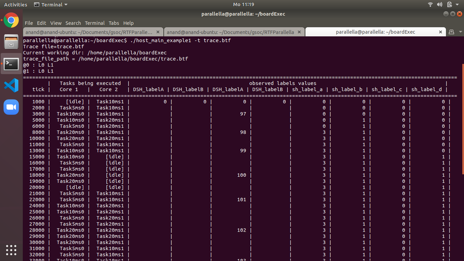The height and width of the screenshot is (261, 464).
Task: Switch to the first anand-ubuntu RTFParalle... tab
Action: pyautogui.click(x=94, y=32)
